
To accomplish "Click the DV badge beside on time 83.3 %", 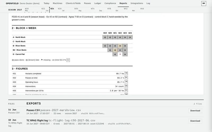I will [68, 60].
